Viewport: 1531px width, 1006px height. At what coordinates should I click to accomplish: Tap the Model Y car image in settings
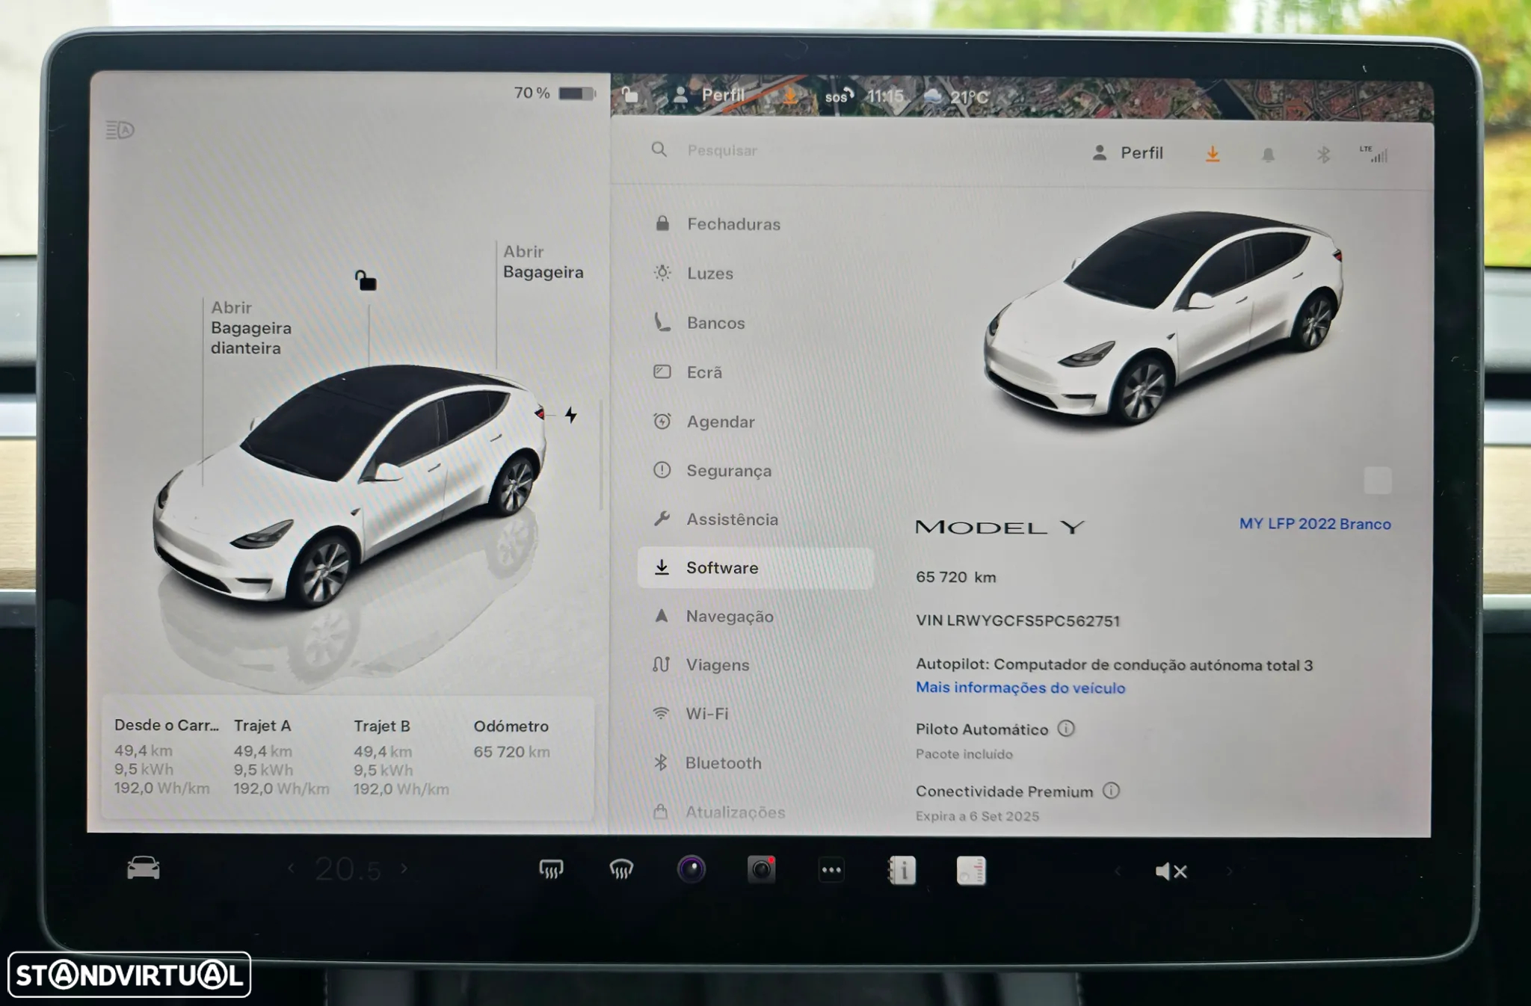[1162, 318]
